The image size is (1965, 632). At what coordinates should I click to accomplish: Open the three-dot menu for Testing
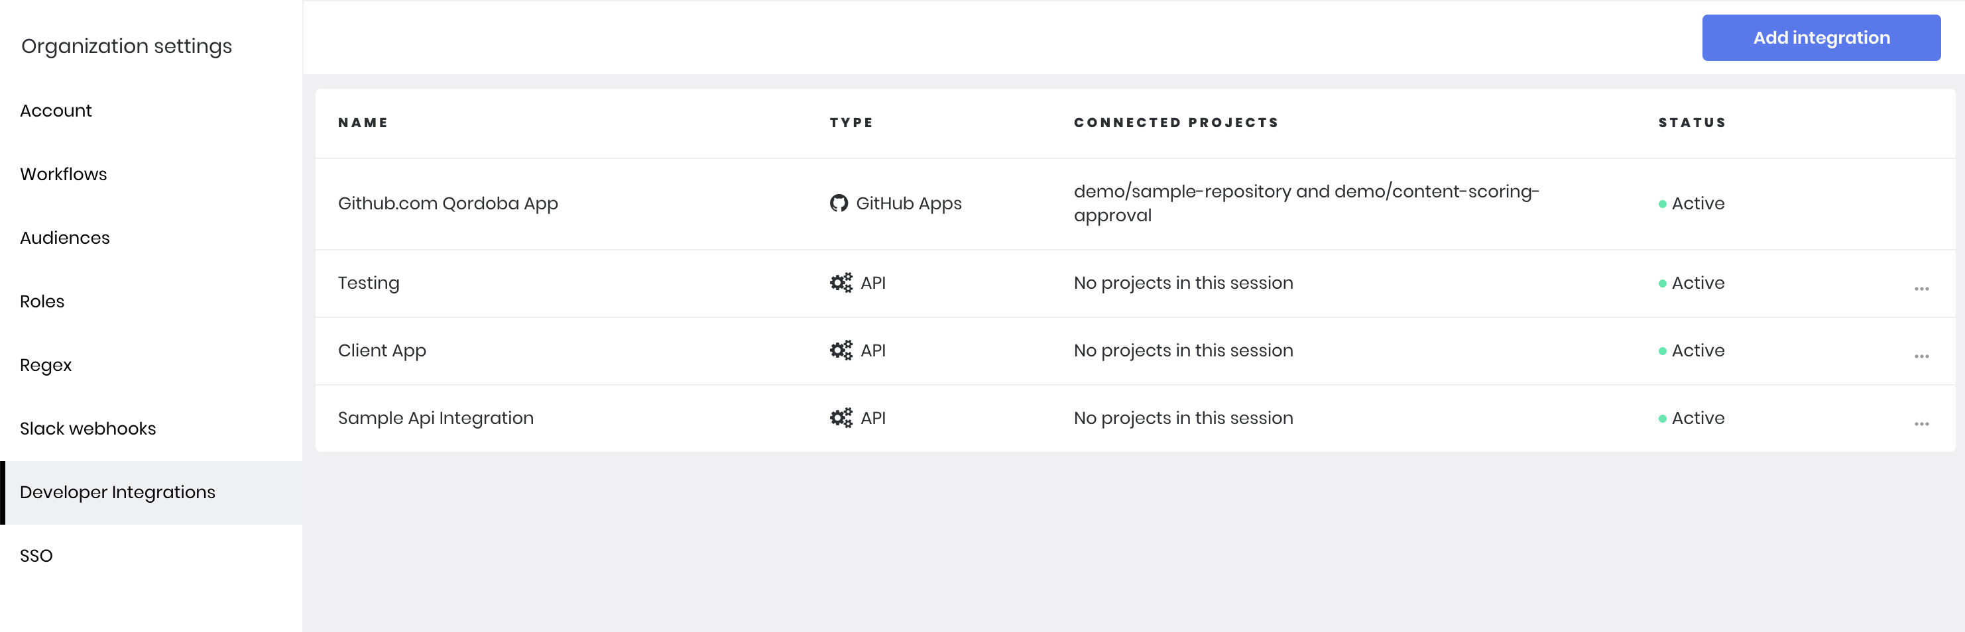[1921, 289]
